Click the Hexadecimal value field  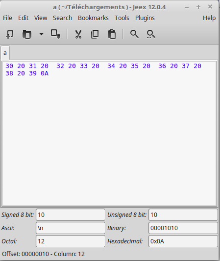tap(183, 241)
